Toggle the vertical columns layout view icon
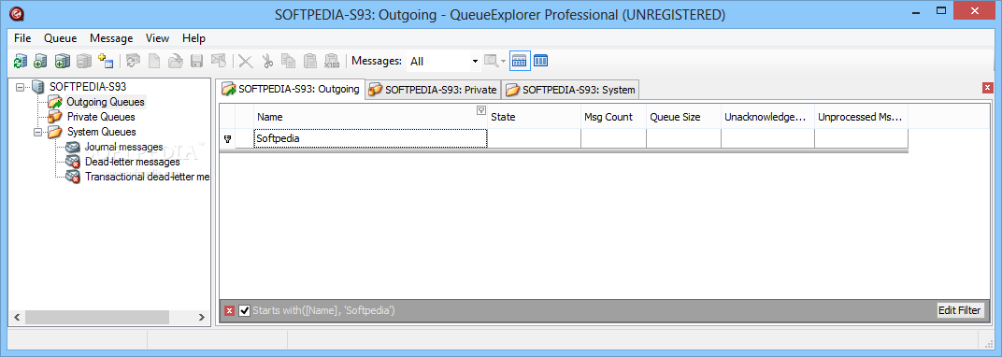This screenshot has height=357, width=1002. tap(540, 62)
